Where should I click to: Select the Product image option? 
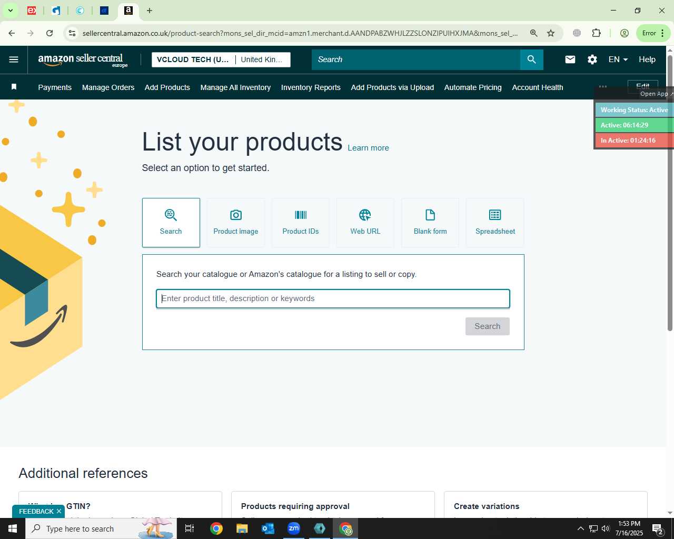[236, 223]
